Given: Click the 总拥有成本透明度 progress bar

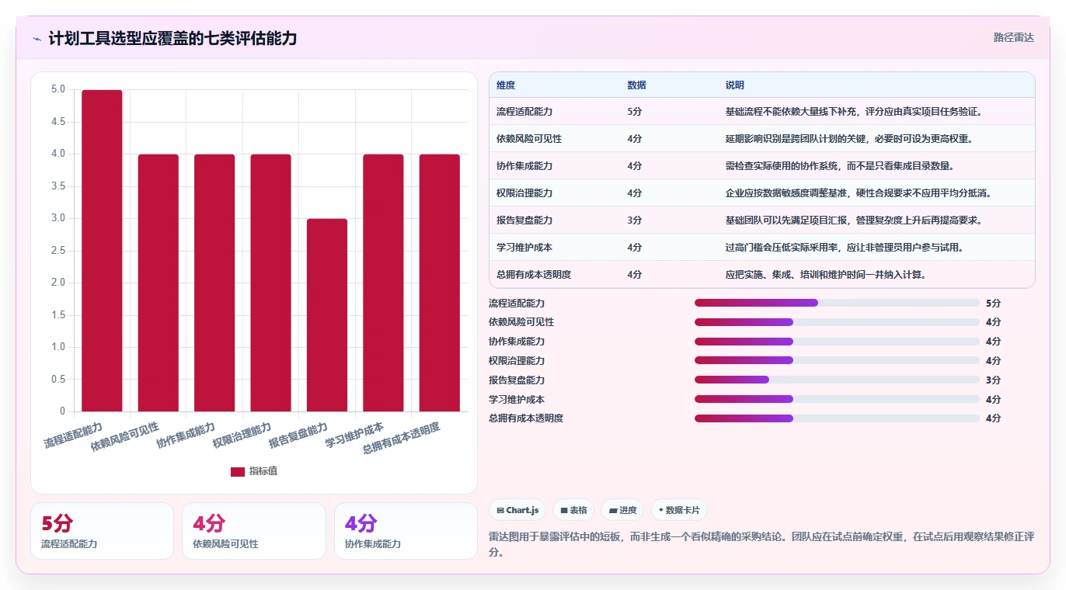Looking at the screenshot, I should click(x=837, y=418).
